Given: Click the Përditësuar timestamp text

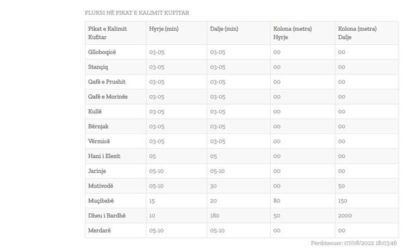Looking at the screenshot, I should [x=354, y=243].
